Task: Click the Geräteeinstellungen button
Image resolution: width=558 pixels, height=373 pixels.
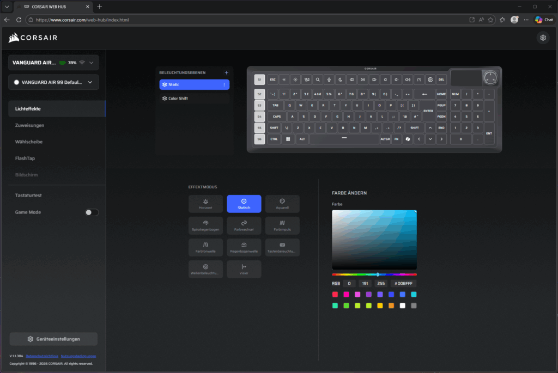Action: point(53,339)
